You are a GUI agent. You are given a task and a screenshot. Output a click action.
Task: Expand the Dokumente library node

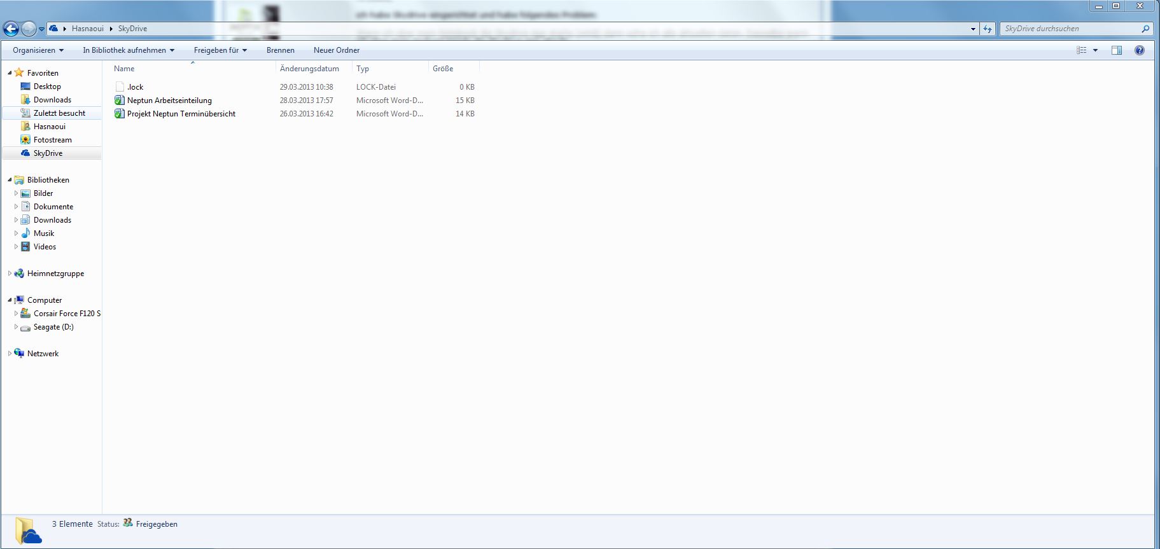[16, 207]
